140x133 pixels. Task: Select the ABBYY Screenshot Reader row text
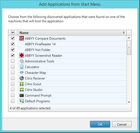[x=44, y=56]
